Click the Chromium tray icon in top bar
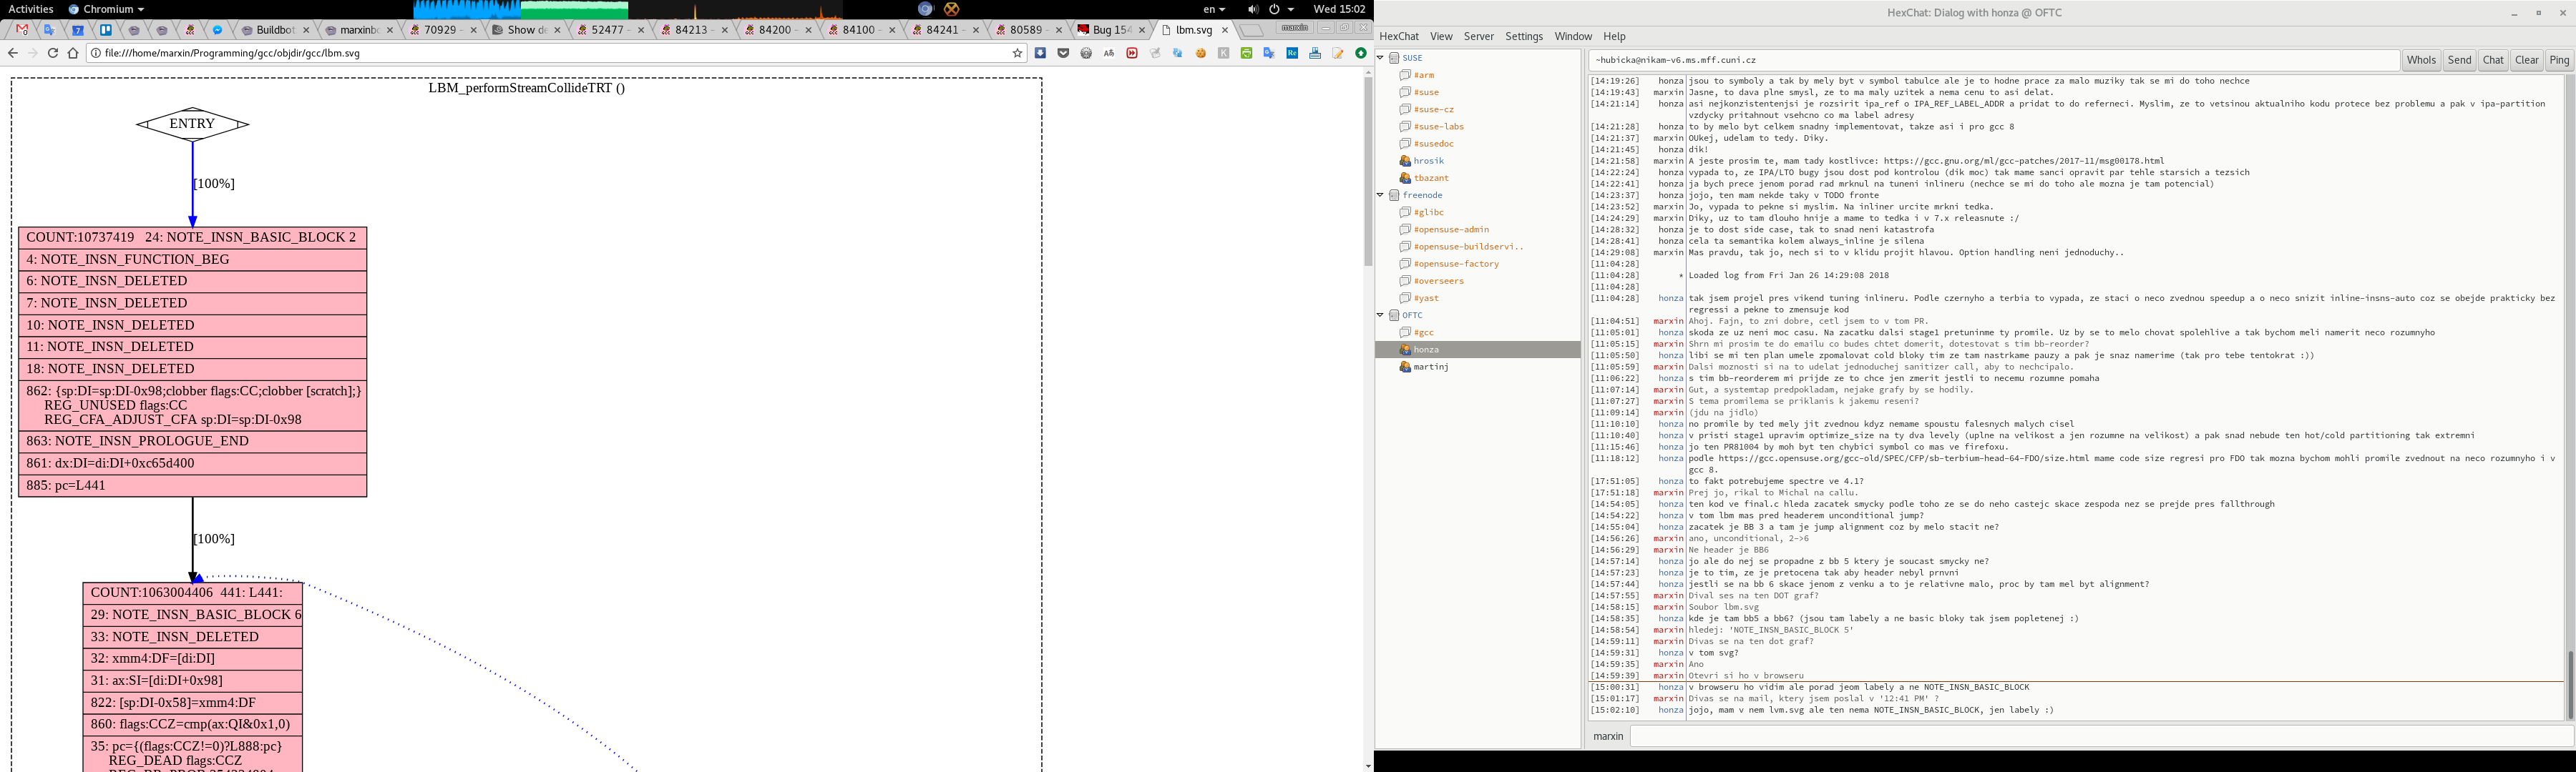The image size is (2576, 772). [925, 9]
